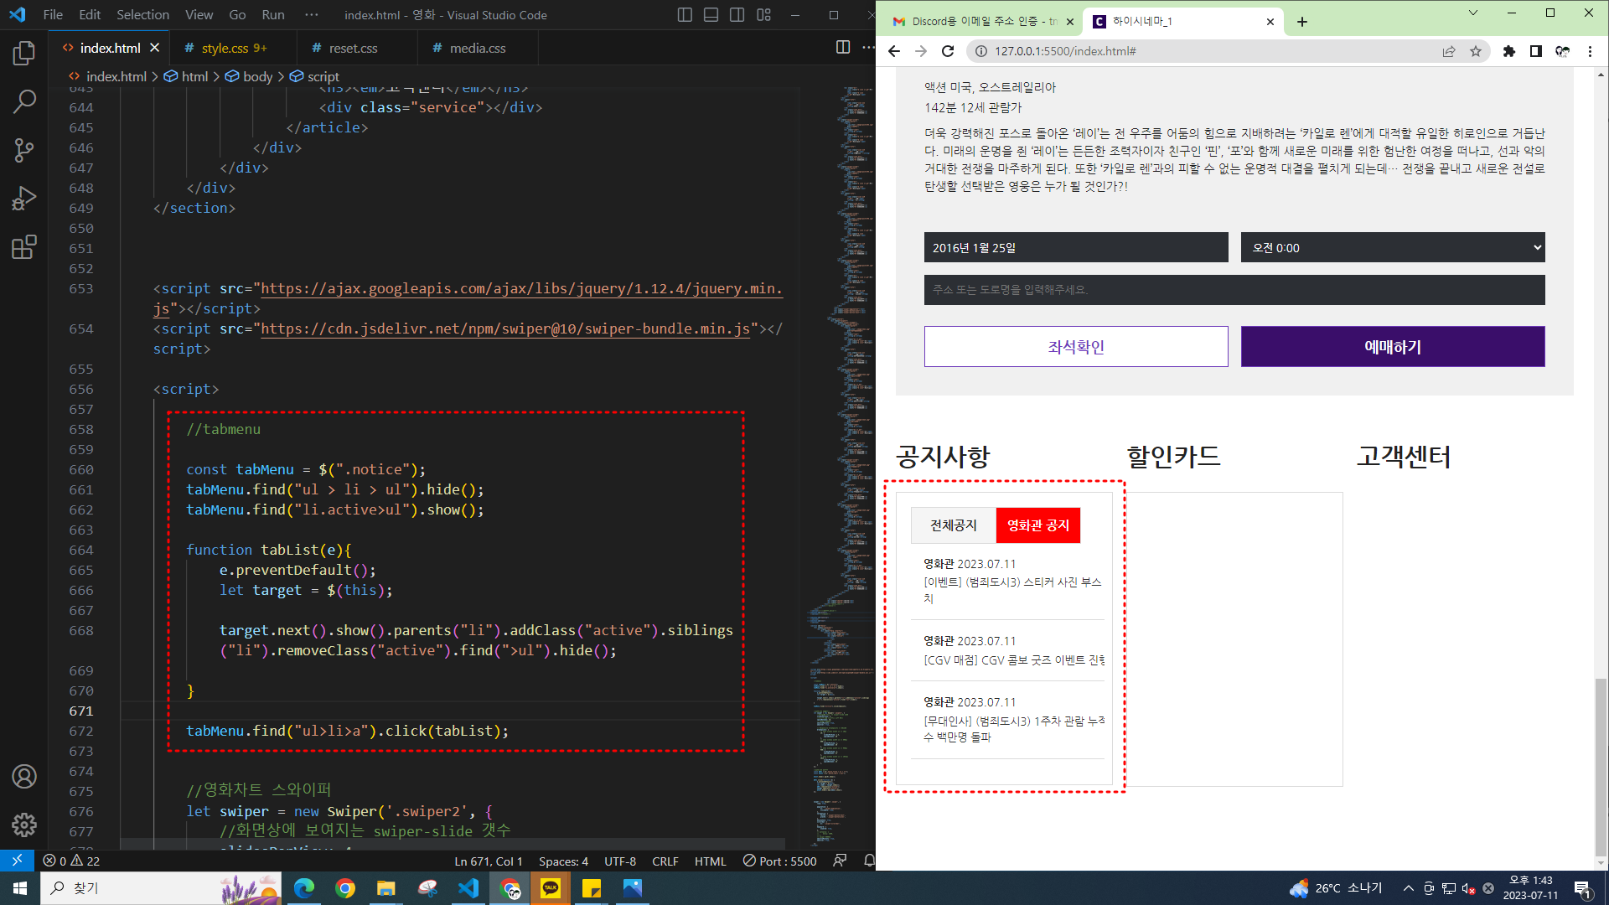Open the Manage gear settings menu
This screenshot has width=1609, height=905.
pos(24,825)
